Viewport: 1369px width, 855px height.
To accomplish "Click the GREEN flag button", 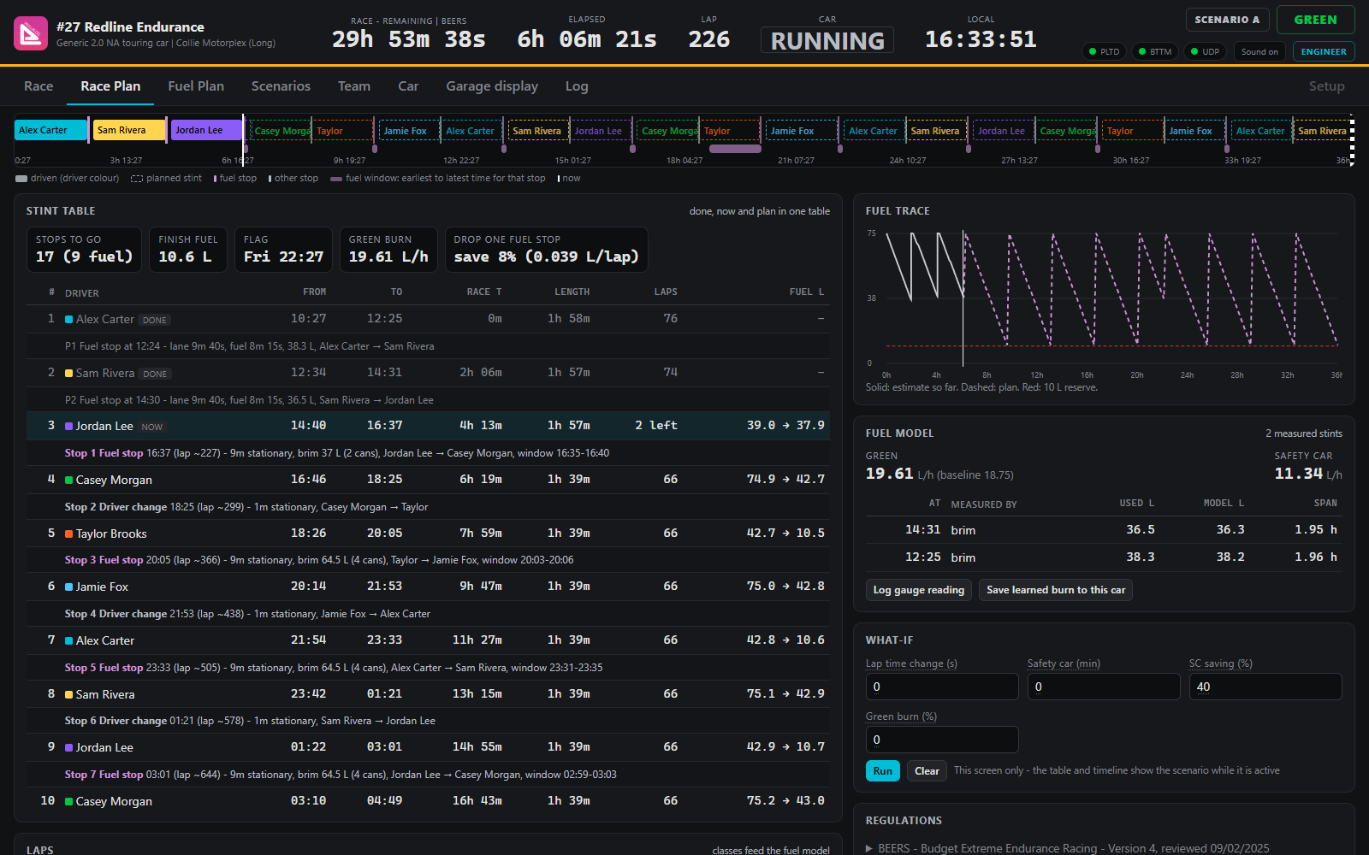I will [x=1315, y=20].
